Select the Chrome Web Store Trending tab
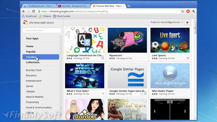The width and height of the screenshot is (217, 122). coord(108,6)
